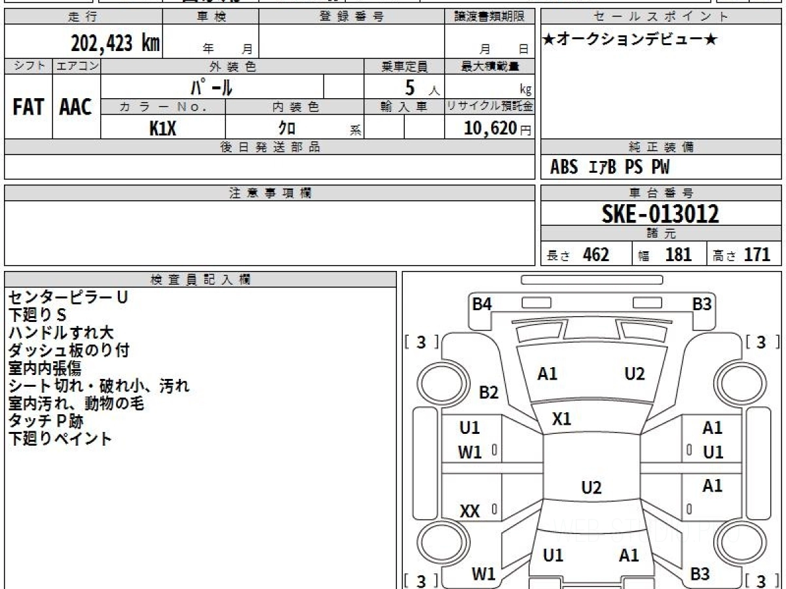Select the 室内内張傷 note line

[x=45, y=368]
